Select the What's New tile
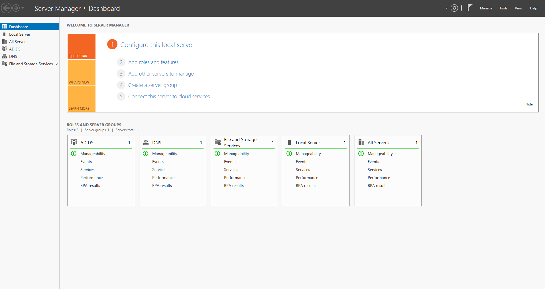 tap(82, 73)
